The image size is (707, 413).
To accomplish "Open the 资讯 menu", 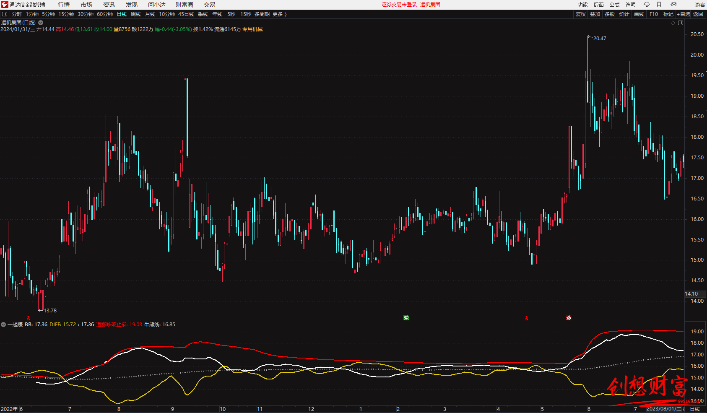I will coord(109,5).
